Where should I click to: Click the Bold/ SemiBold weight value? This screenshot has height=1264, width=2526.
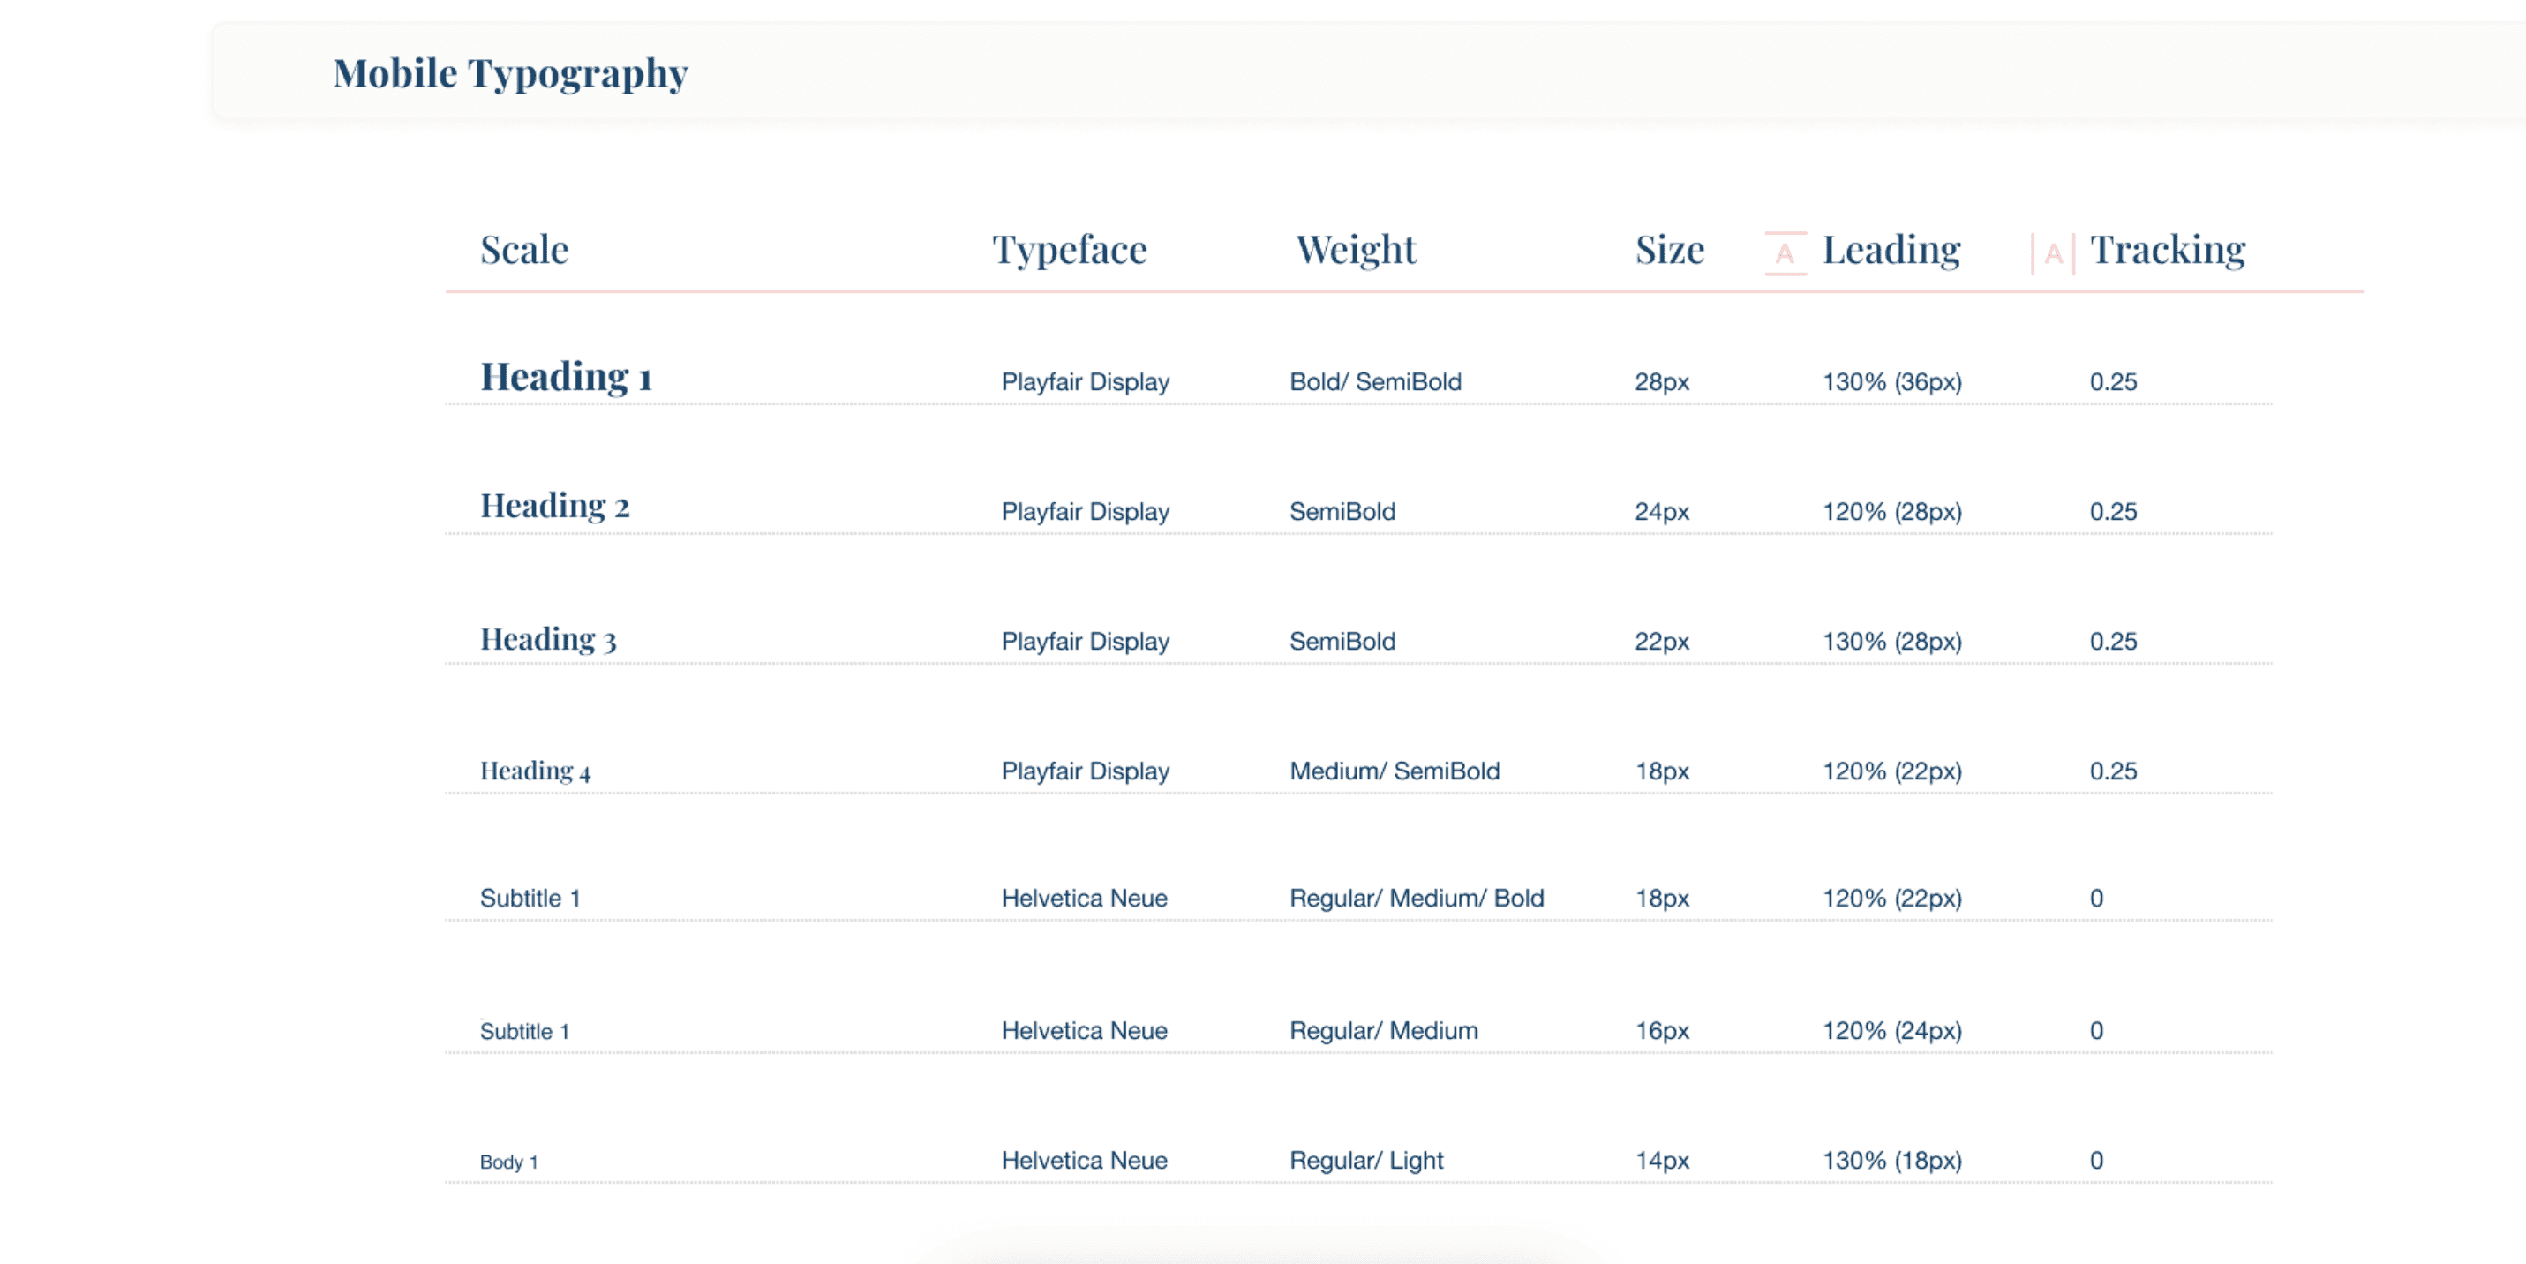click(x=1375, y=381)
